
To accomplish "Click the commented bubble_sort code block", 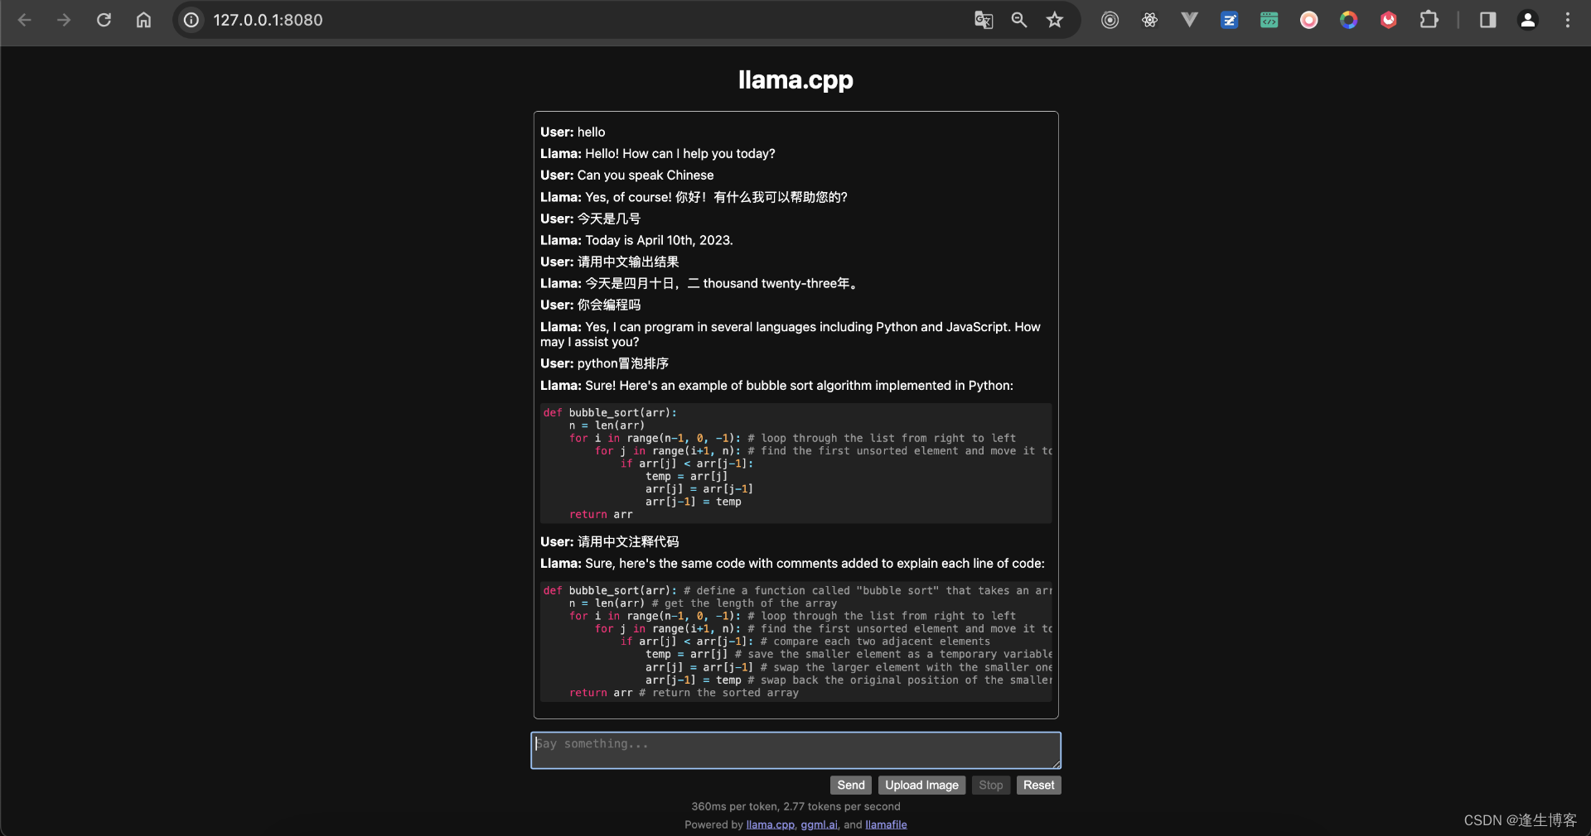I will tap(795, 641).
